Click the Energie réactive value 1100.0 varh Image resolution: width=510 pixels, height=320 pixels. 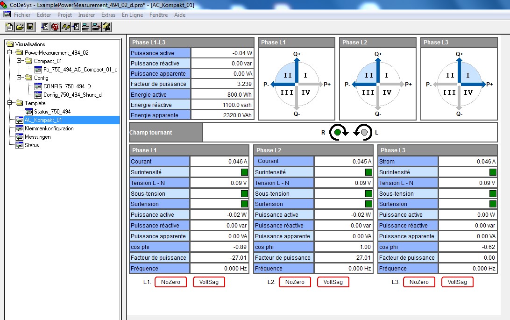[x=222, y=105]
